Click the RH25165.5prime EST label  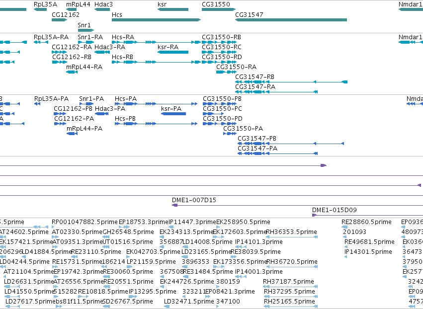pyautogui.click(x=289, y=302)
